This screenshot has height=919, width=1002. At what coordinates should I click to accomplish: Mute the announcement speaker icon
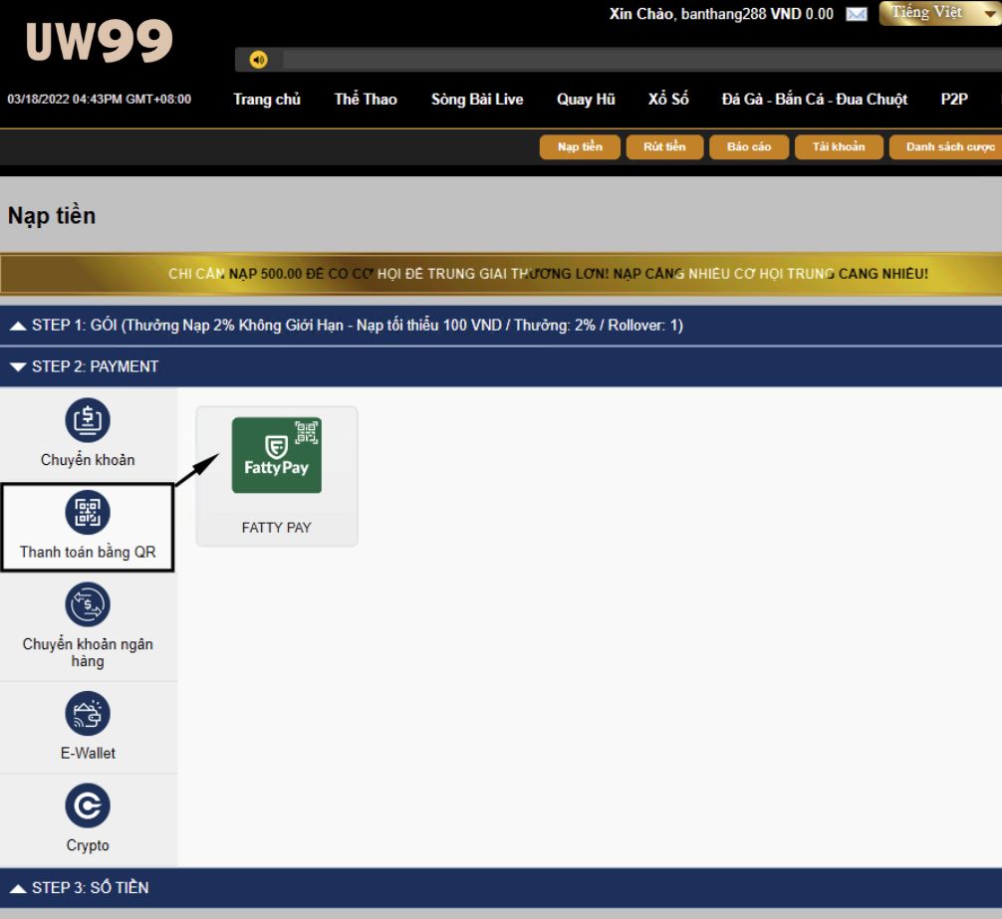pyautogui.click(x=259, y=60)
